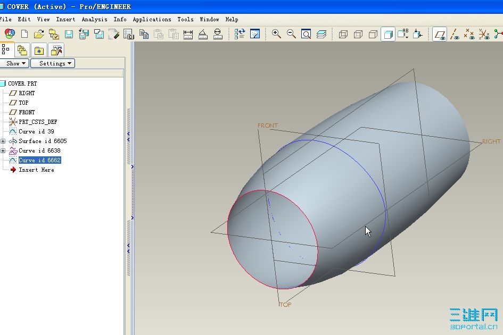Switch to Wireframe display style
The image size is (503, 335).
343,34
